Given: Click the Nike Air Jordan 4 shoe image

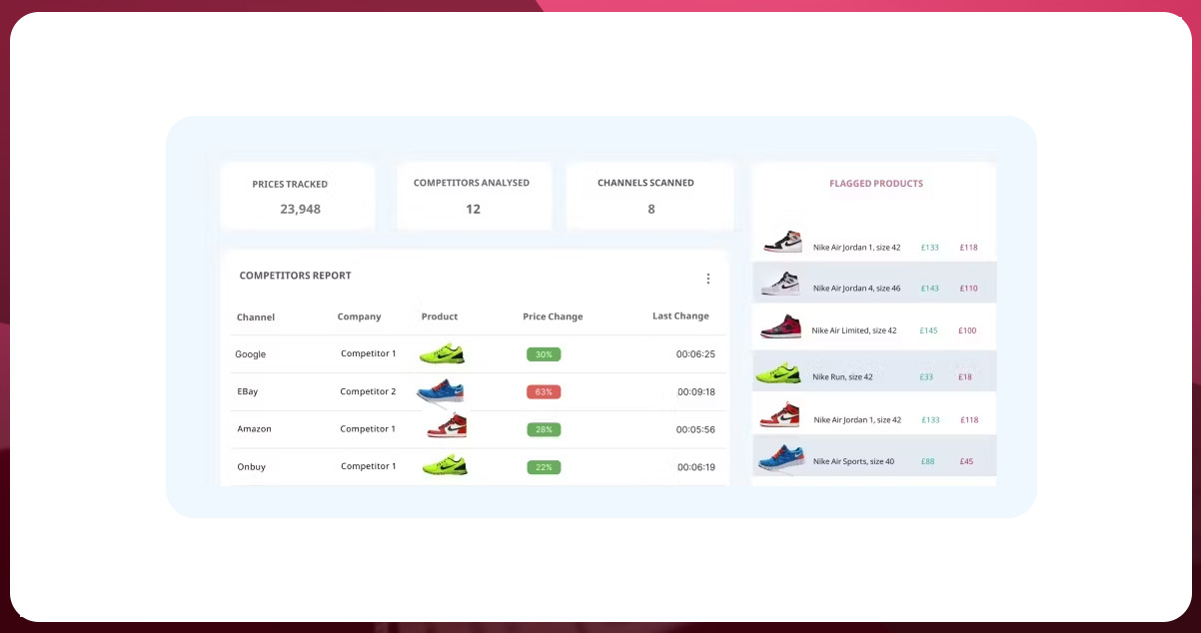Looking at the screenshot, I should [x=781, y=286].
